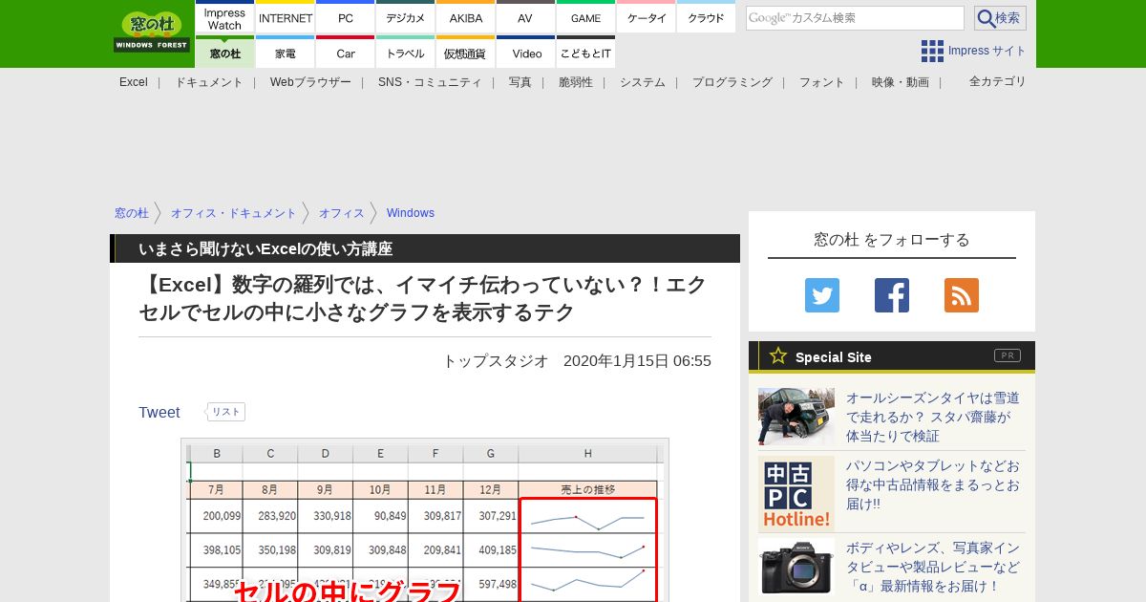This screenshot has height=602, width=1146.
Task: Open the 仮想通貨 tab
Action: click(x=466, y=53)
